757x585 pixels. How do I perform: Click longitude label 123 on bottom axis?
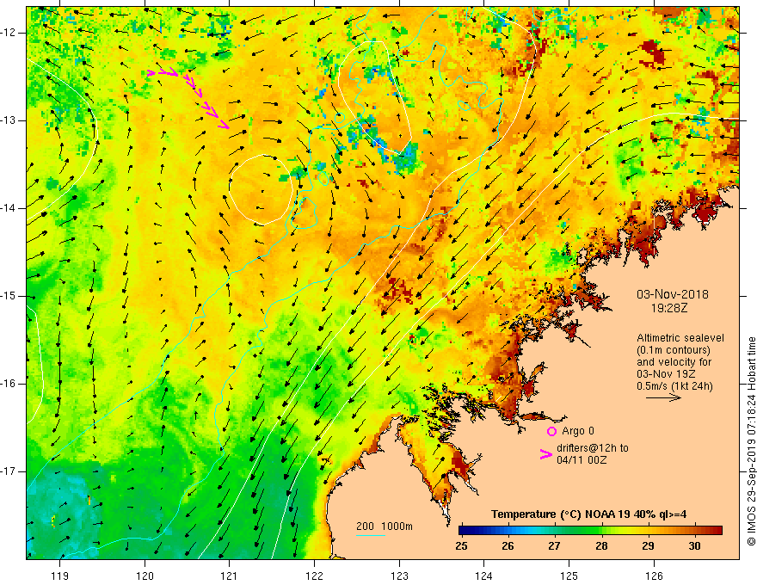click(x=399, y=576)
